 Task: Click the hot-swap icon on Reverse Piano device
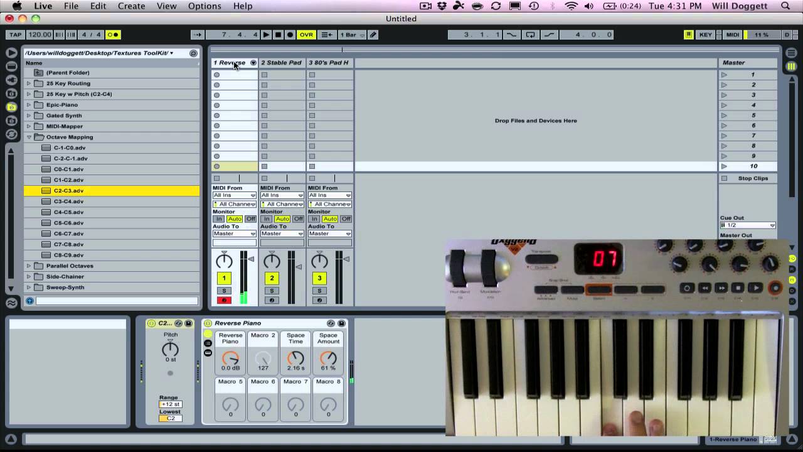(331, 323)
